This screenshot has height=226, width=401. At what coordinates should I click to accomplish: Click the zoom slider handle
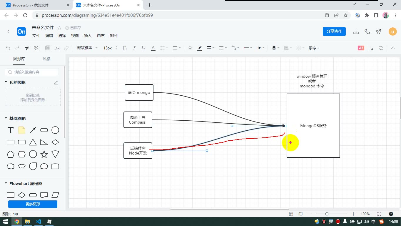[x=327, y=214]
